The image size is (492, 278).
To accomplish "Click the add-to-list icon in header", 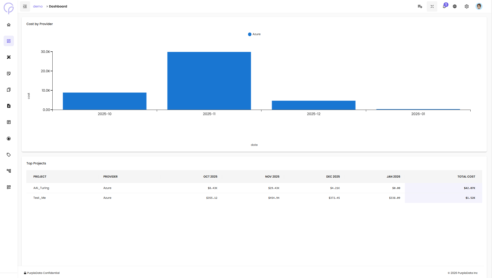I will [x=420, y=6].
